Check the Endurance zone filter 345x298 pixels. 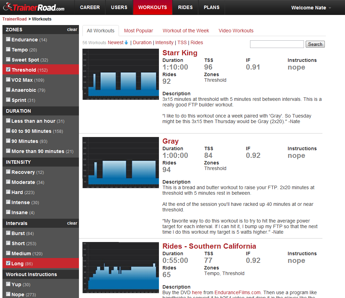(8, 39)
